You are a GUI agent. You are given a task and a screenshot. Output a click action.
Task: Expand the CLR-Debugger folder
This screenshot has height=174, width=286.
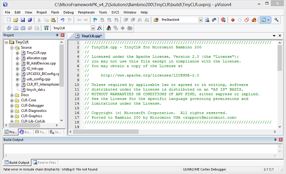point(12,106)
